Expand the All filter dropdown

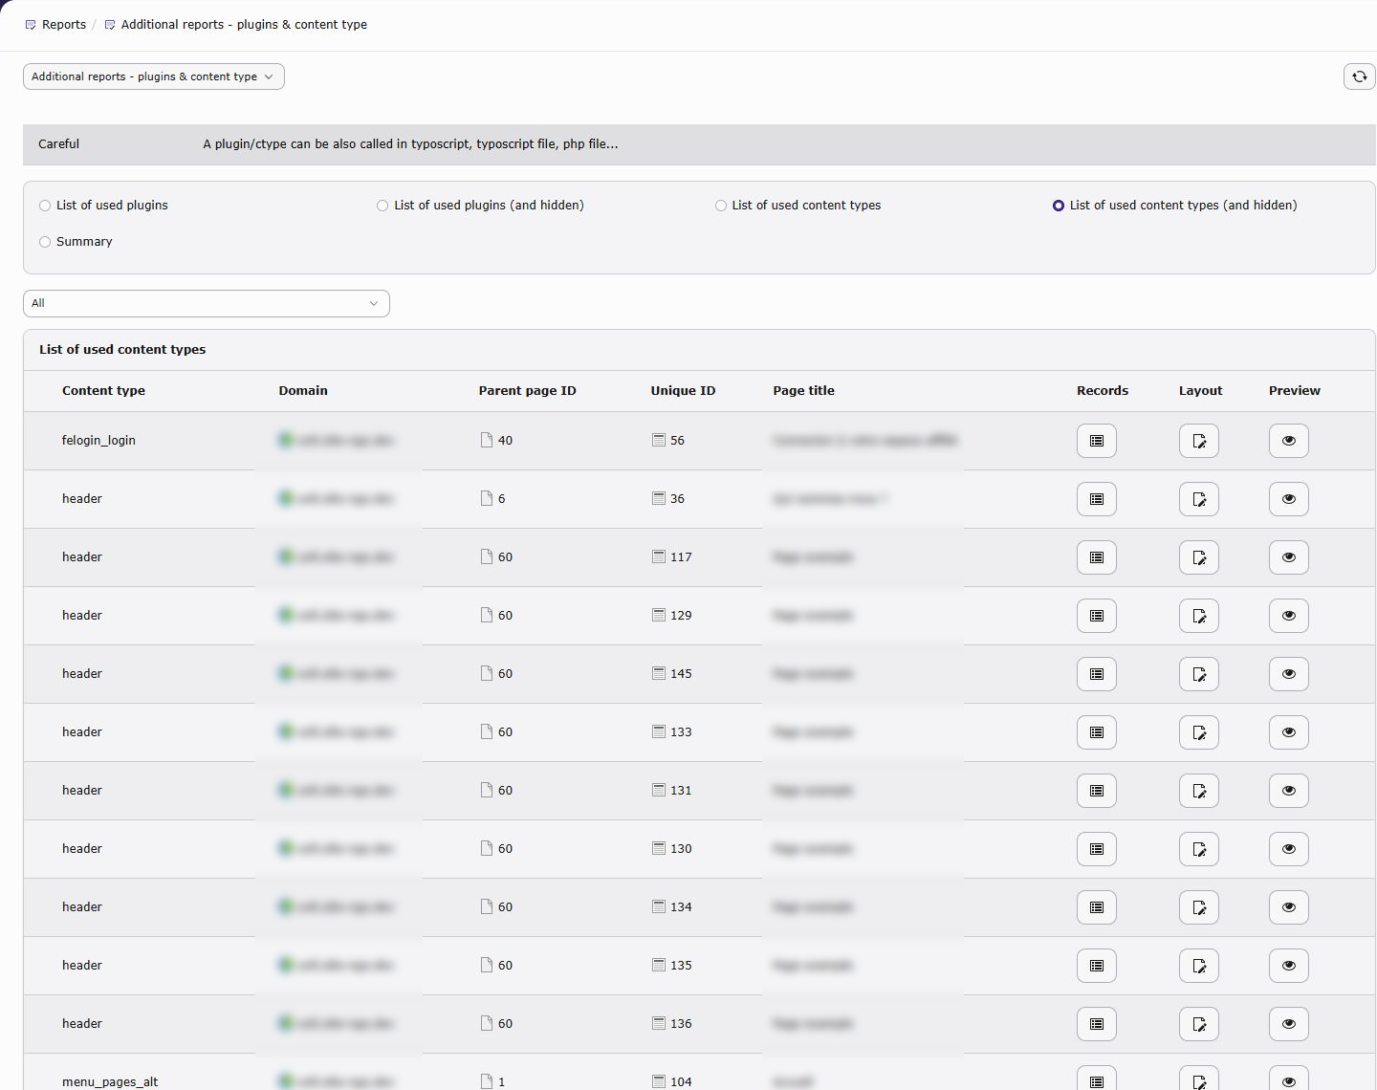(x=207, y=303)
